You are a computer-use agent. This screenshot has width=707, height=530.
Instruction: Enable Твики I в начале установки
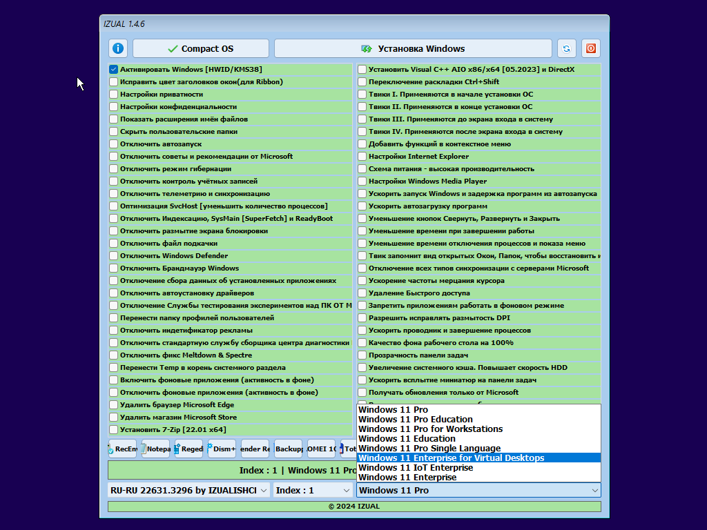[x=362, y=94]
